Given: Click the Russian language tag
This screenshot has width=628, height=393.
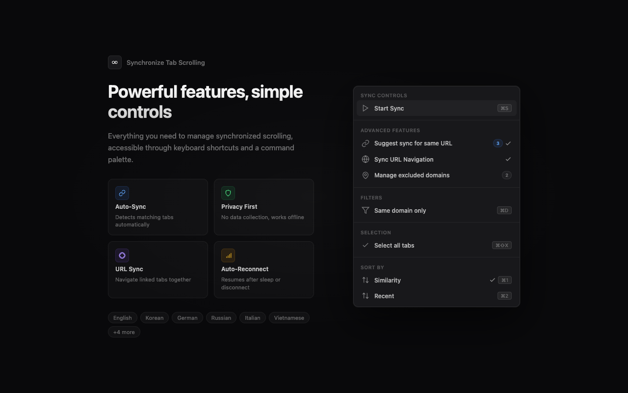Looking at the screenshot, I should (221, 318).
